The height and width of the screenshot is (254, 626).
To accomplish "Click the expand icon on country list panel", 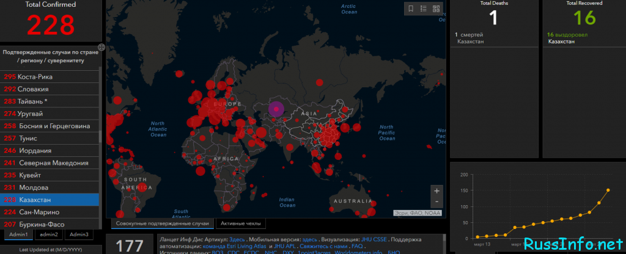I will [101, 47].
